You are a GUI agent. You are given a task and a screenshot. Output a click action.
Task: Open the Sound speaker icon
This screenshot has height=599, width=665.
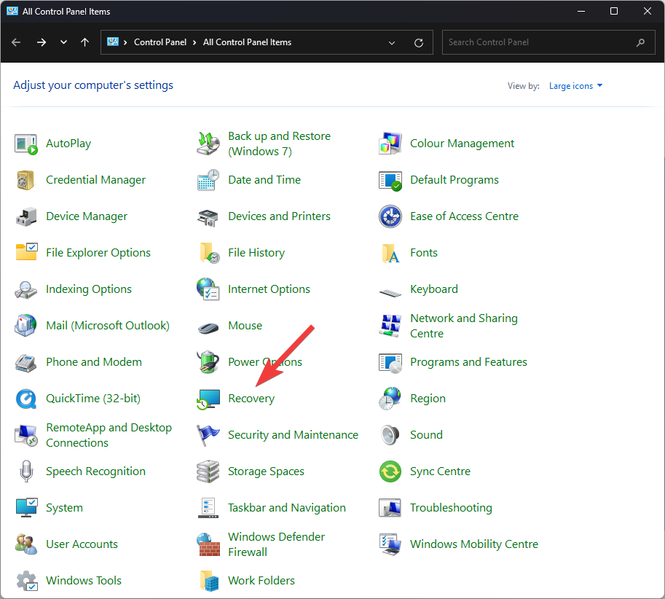coord(390,435)
